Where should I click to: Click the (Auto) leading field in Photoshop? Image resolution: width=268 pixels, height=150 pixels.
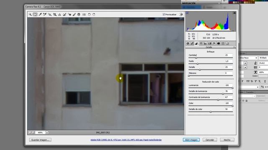click(263, 63)
